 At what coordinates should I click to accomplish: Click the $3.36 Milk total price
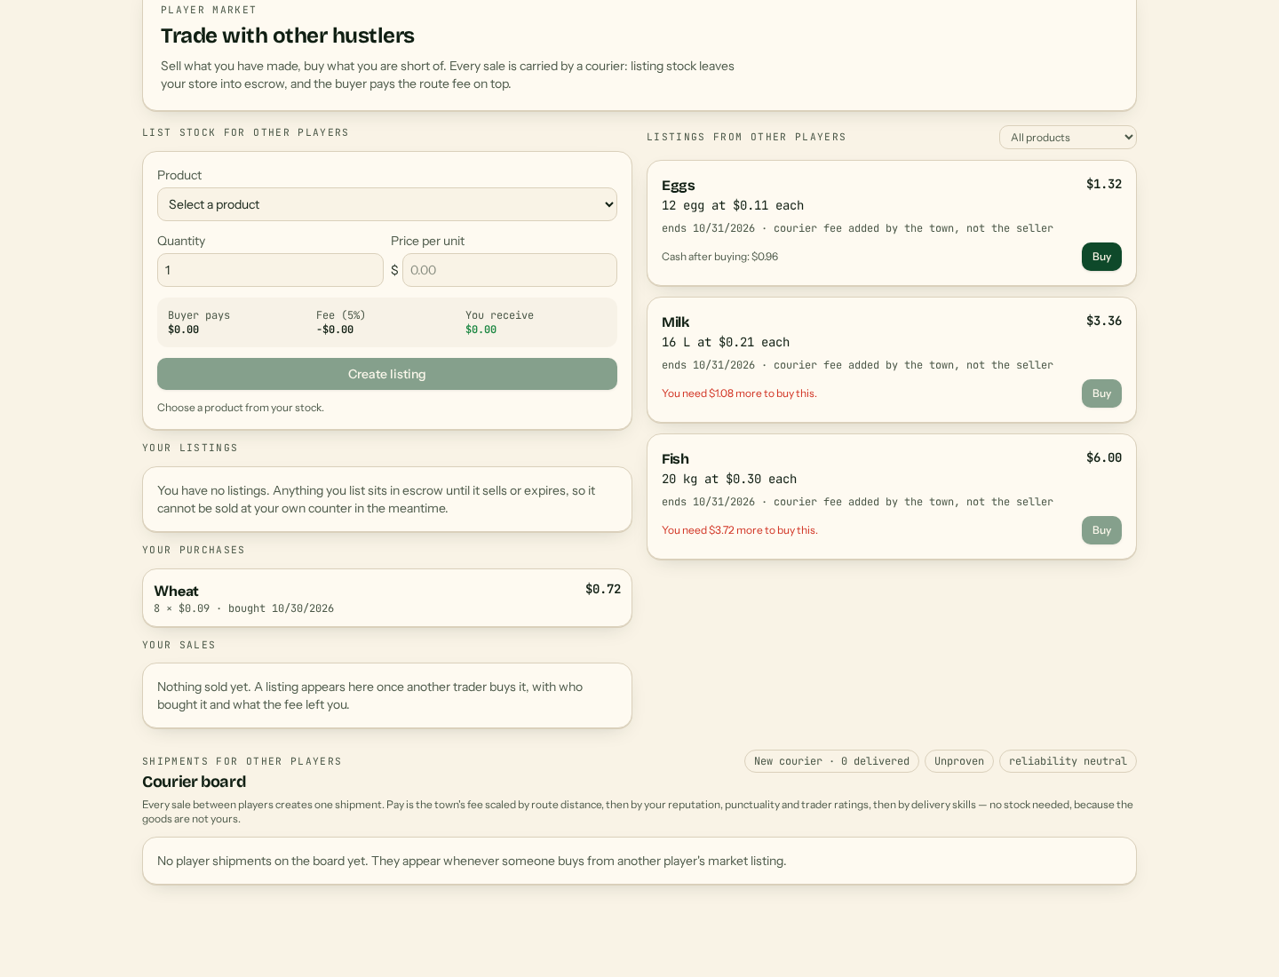click(1104, 321)
